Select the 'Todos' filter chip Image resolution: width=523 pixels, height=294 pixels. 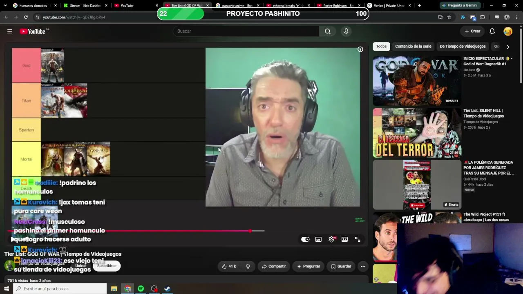click(381, 47)
